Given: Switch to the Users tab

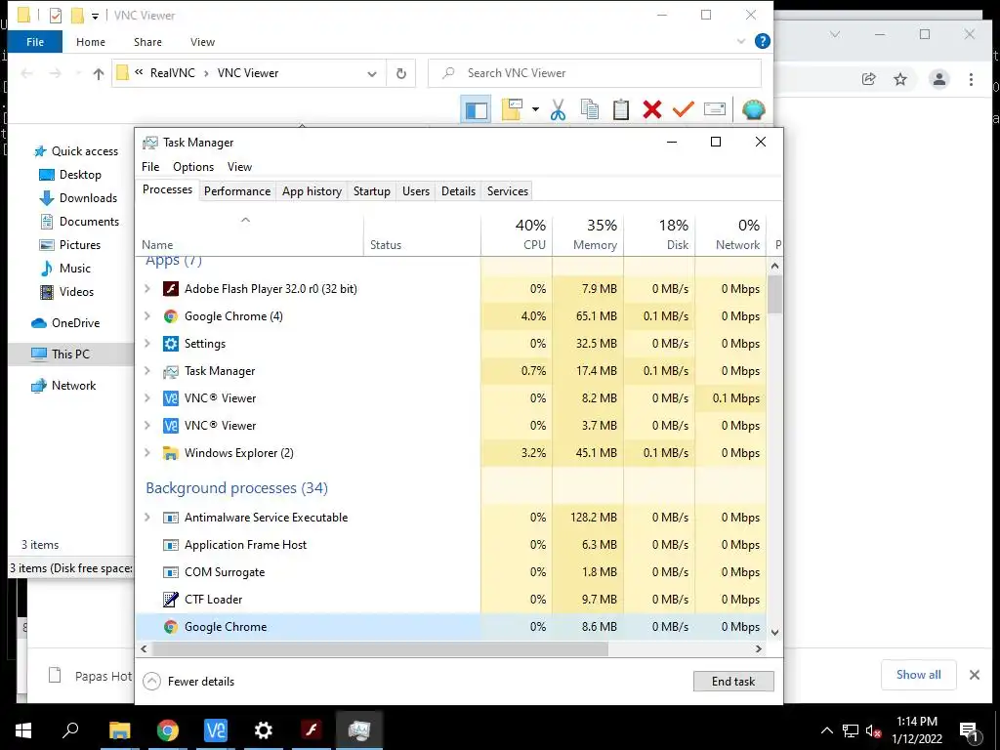Looking at the screenshot, I should [416, 191].
